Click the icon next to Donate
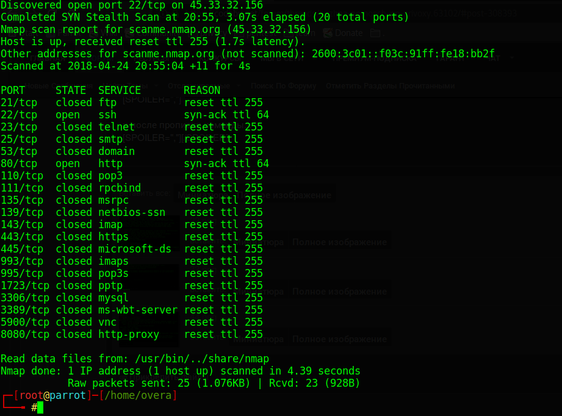 pos(375,33)
